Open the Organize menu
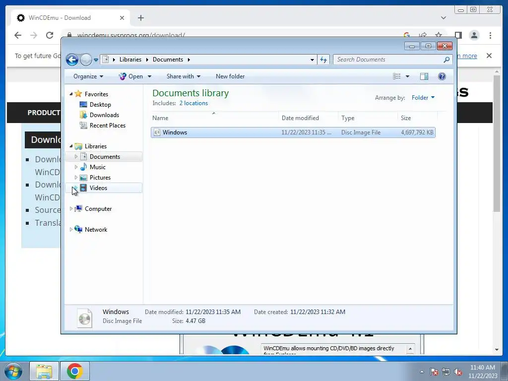This screenshot has width=508, height=381. [88, 76]
